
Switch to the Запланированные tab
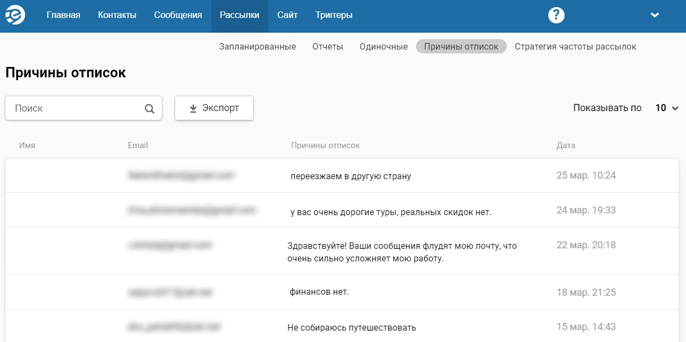pos(258,46)
